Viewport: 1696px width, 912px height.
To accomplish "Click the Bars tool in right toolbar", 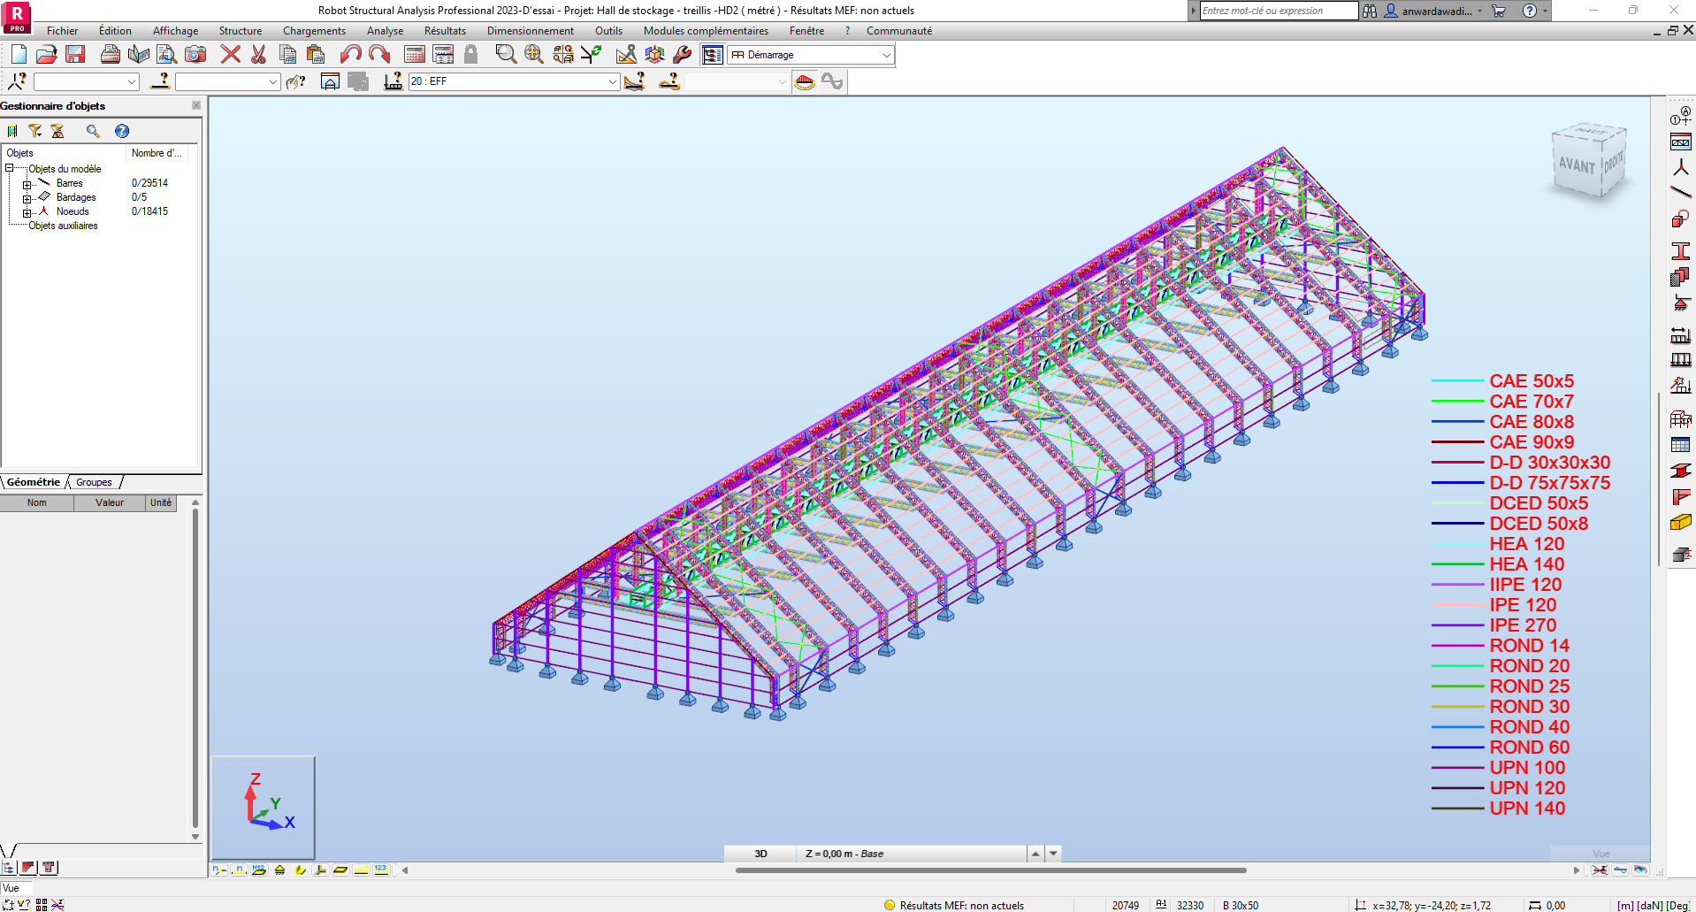I will (1680, 193).
